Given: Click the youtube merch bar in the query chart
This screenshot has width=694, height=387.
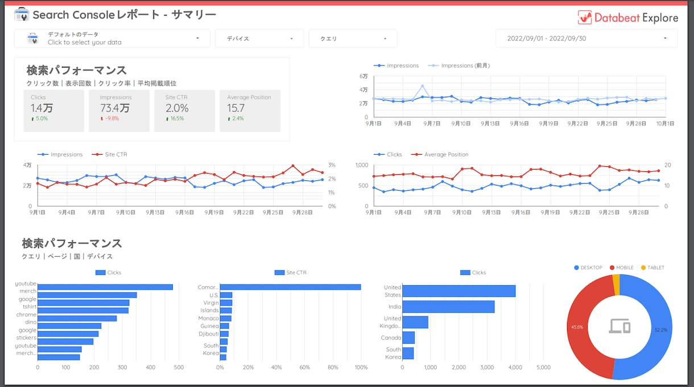Looking at the screenshot, I should pyautogui.click(x=105, y=287).
